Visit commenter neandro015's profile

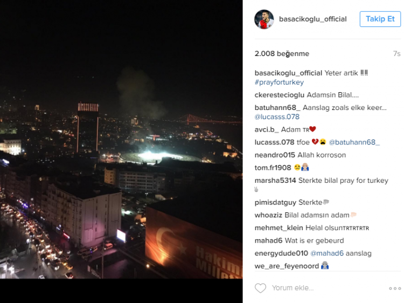point(275,155)
